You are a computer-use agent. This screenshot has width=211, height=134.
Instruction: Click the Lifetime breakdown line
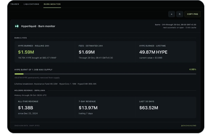tap(56, 84)
